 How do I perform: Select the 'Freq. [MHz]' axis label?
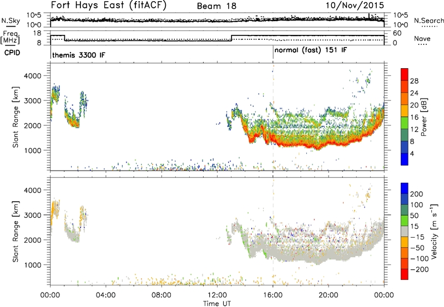(10, 37)
